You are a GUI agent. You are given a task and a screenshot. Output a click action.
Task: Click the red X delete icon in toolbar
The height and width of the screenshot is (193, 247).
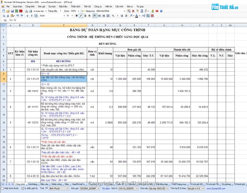(x=133, y=11)
